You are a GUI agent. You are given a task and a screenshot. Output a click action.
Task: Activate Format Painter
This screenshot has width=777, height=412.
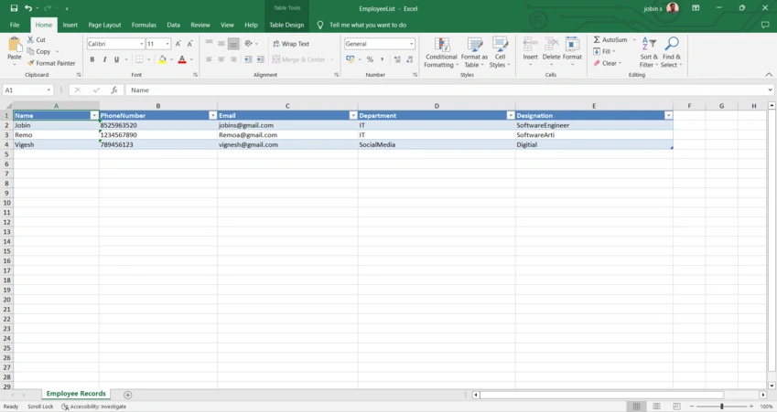(51, 63)
